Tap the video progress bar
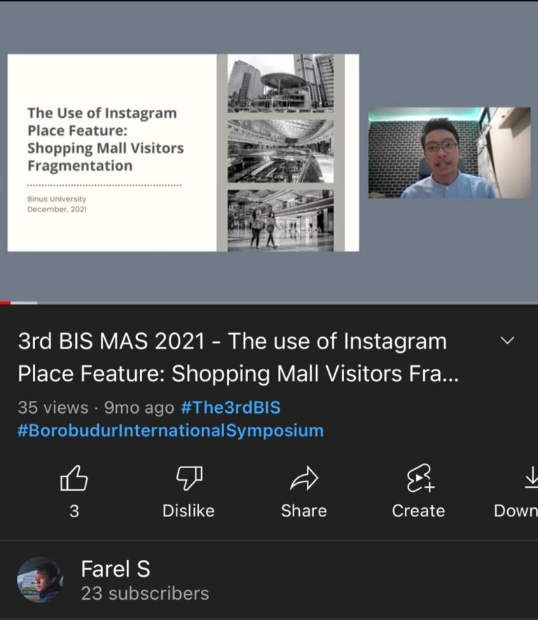538x620 pixels. (269, 303)
